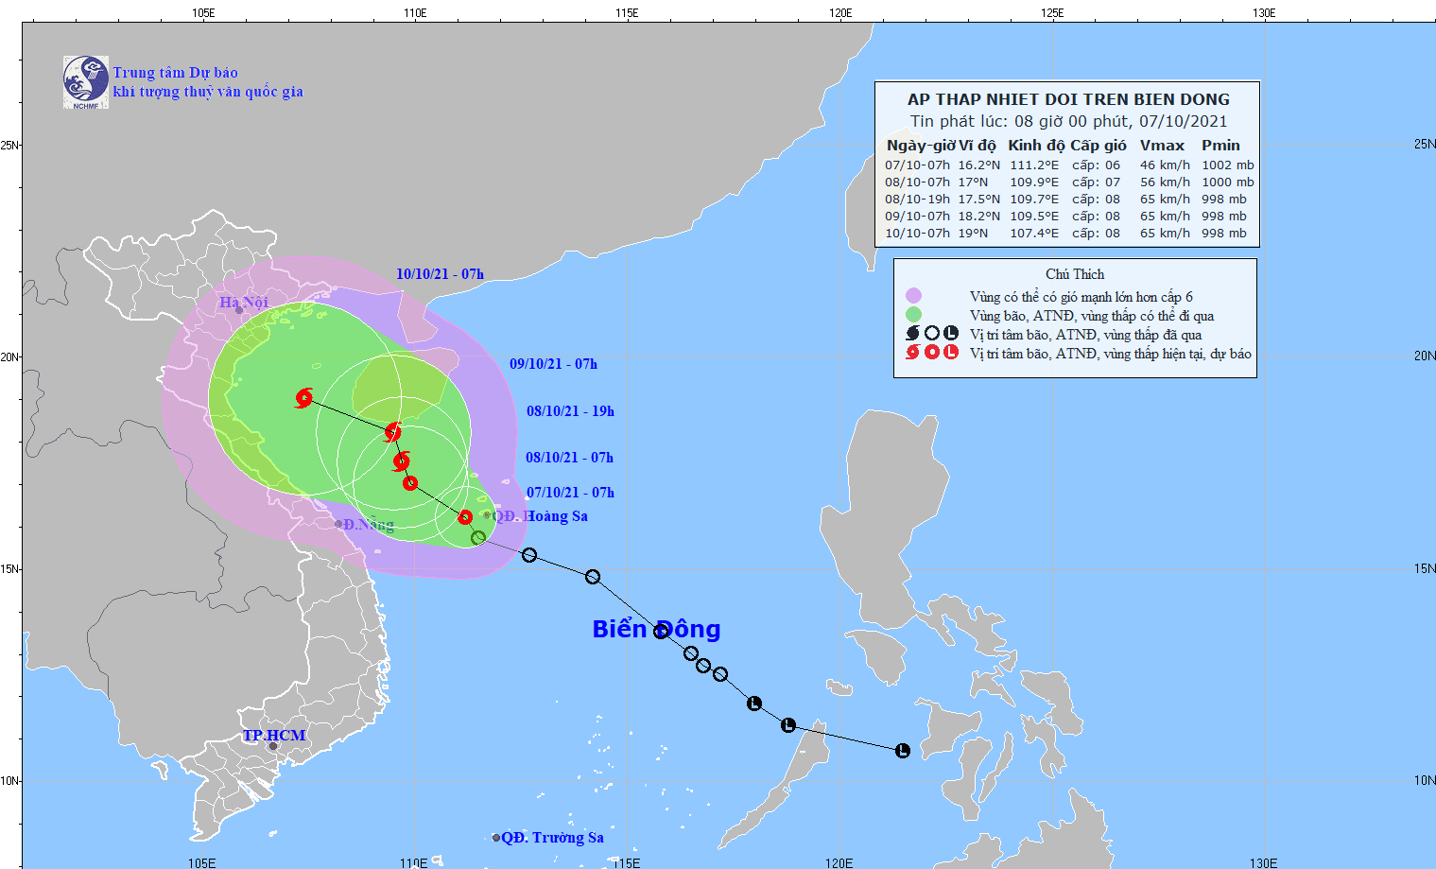Select the green storm-path zone legend swatch
The image size is (1436, 869).
(913, 315)
